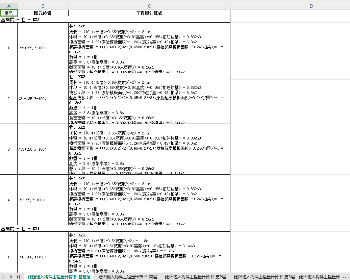
Task: Select sequence number cell 2 beside <21-125,F-100>
Action: pos(9,99)
